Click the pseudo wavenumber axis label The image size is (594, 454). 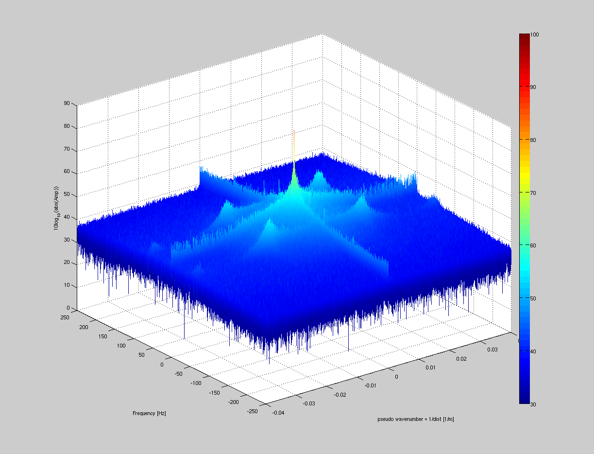click(x=415, y=417)
